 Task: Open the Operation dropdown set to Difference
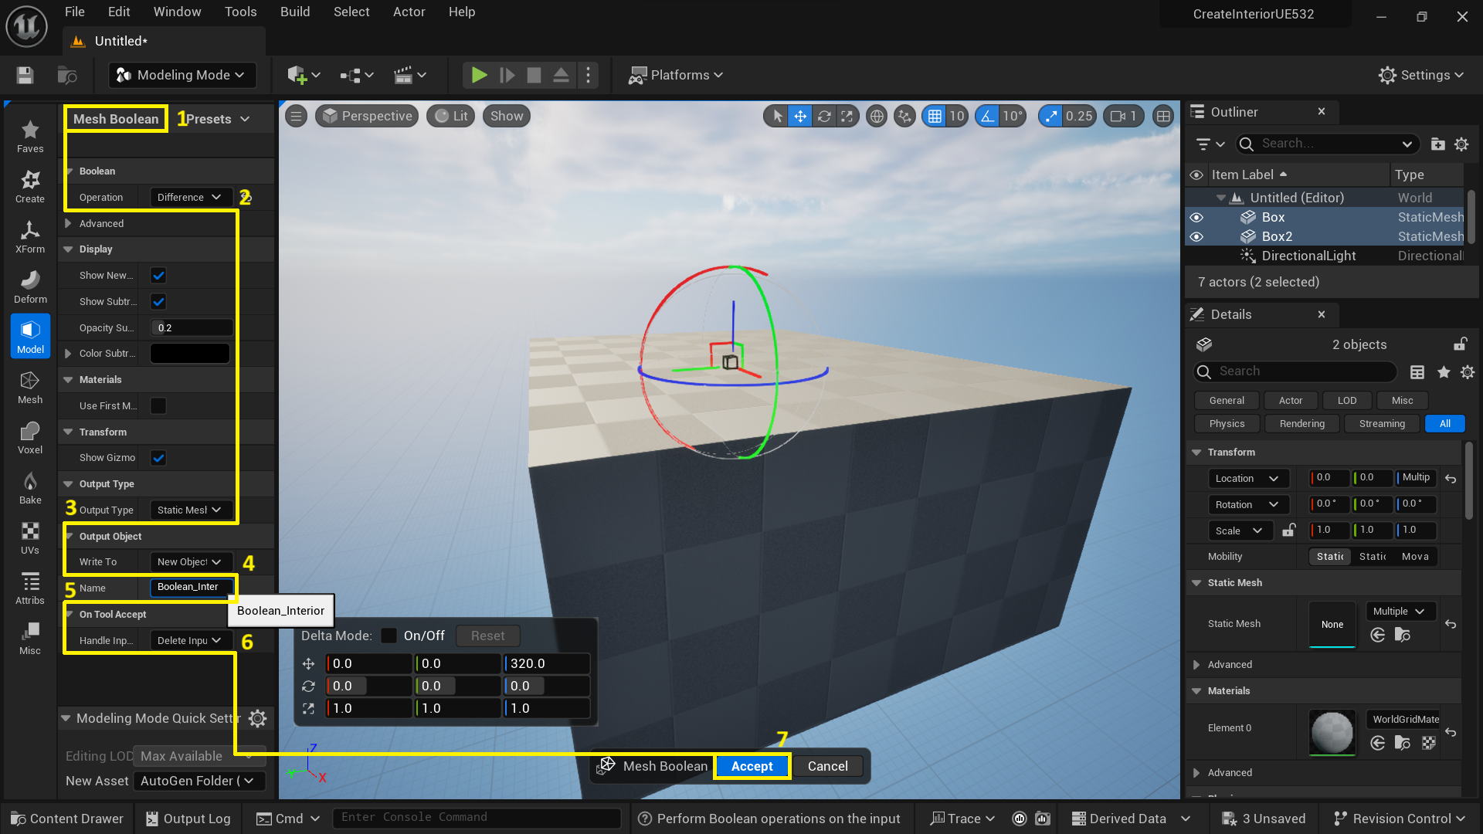click(189, 197)
